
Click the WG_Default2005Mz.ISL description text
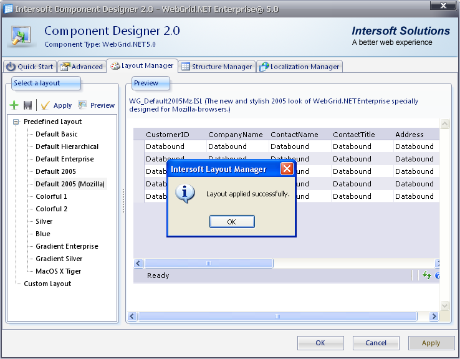pyautogui.click(x=274, y=105)
